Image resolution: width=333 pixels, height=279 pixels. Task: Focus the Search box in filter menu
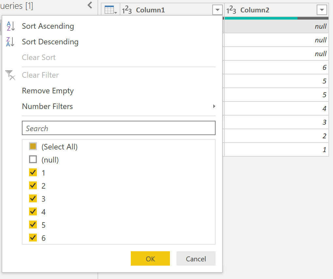tap(119, 128)
